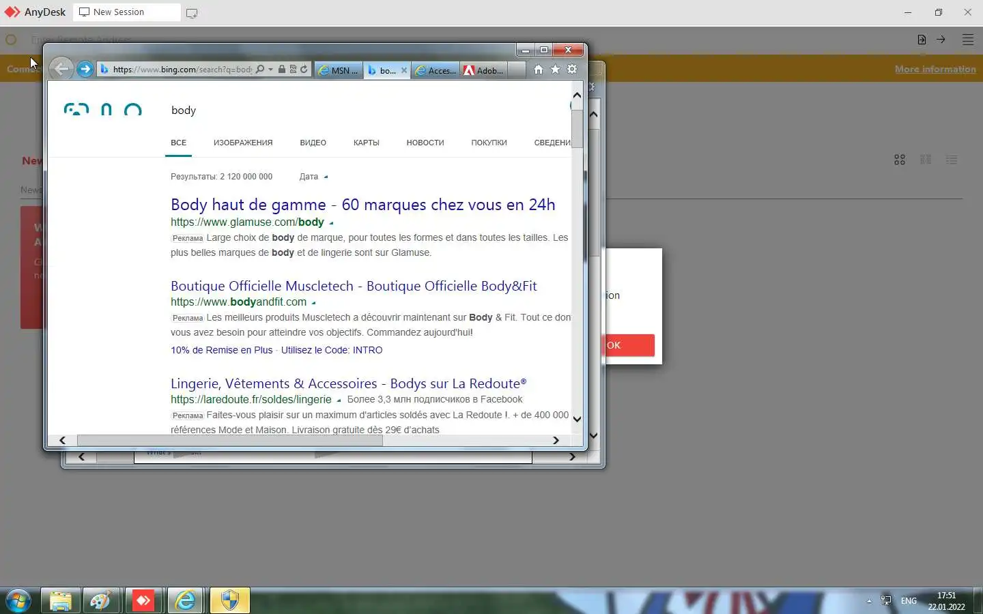Open More information link in AnyDesk banner
This screenshot has width=983, height=614.
[x=935, y=69]
